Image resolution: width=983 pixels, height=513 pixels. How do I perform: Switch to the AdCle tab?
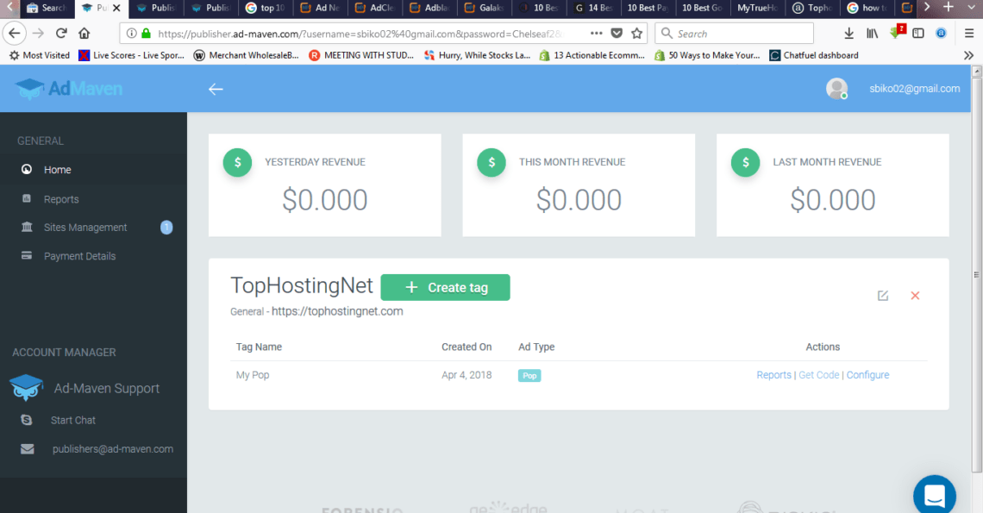[x=375, y=8]
